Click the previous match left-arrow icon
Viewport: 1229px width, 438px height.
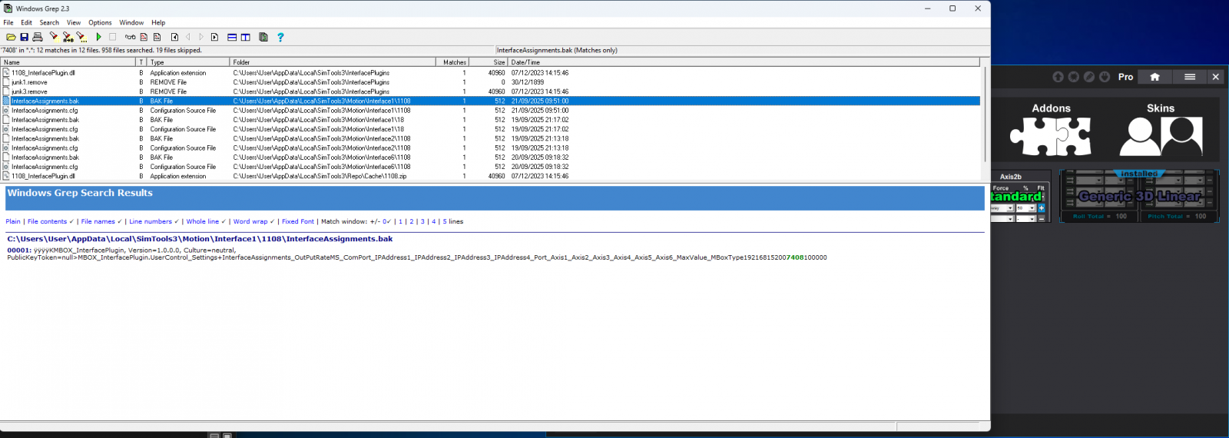click(x=188, y=37)
